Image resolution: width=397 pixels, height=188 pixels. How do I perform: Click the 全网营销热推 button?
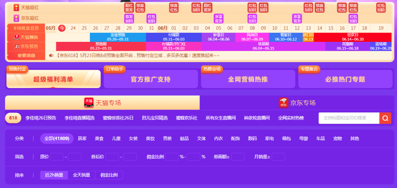(x=248, y=79)
